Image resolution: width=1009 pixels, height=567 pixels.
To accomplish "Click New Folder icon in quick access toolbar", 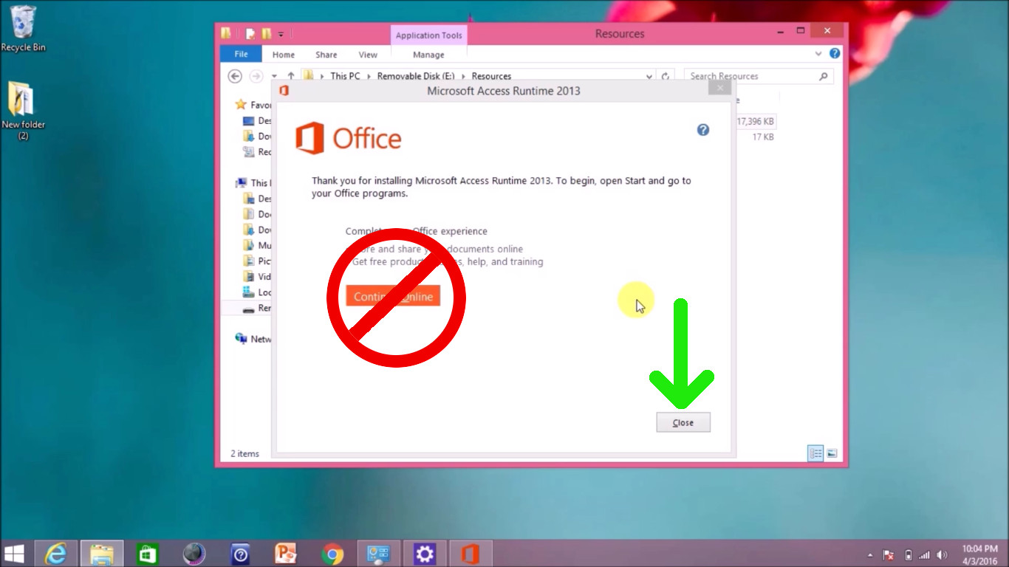I will point(266,33).
